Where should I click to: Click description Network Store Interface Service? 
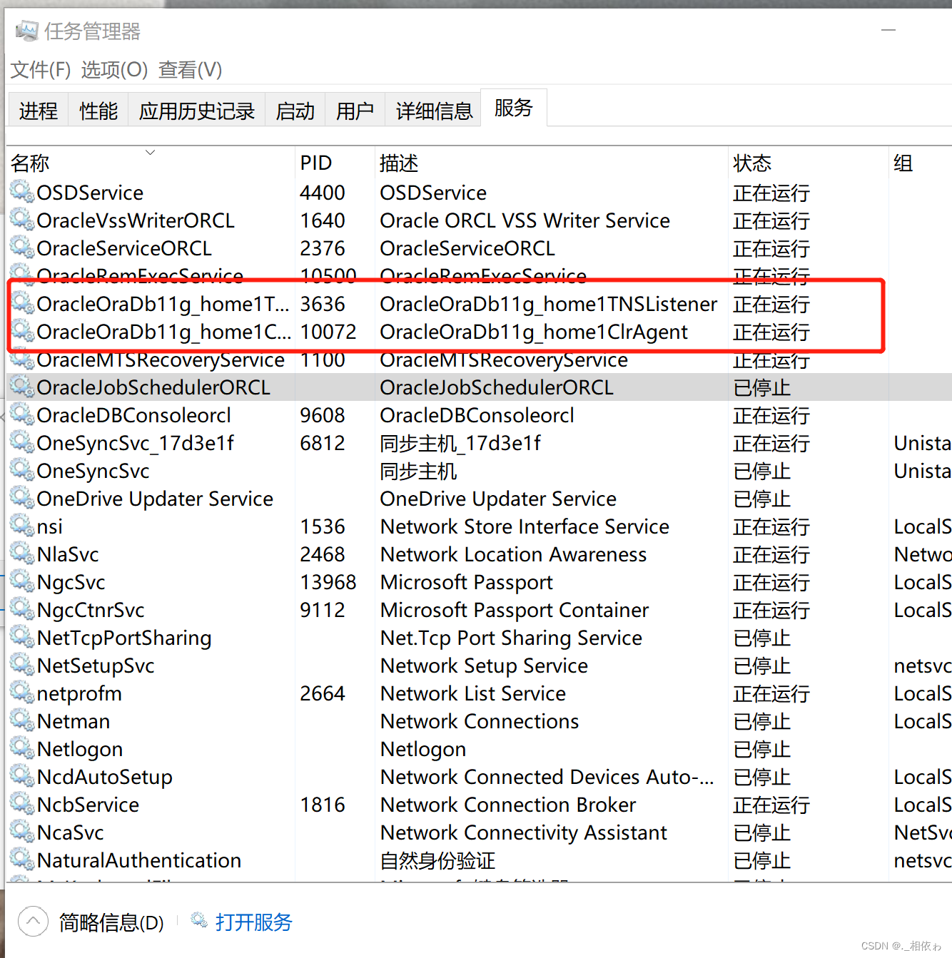coord(525,526)
